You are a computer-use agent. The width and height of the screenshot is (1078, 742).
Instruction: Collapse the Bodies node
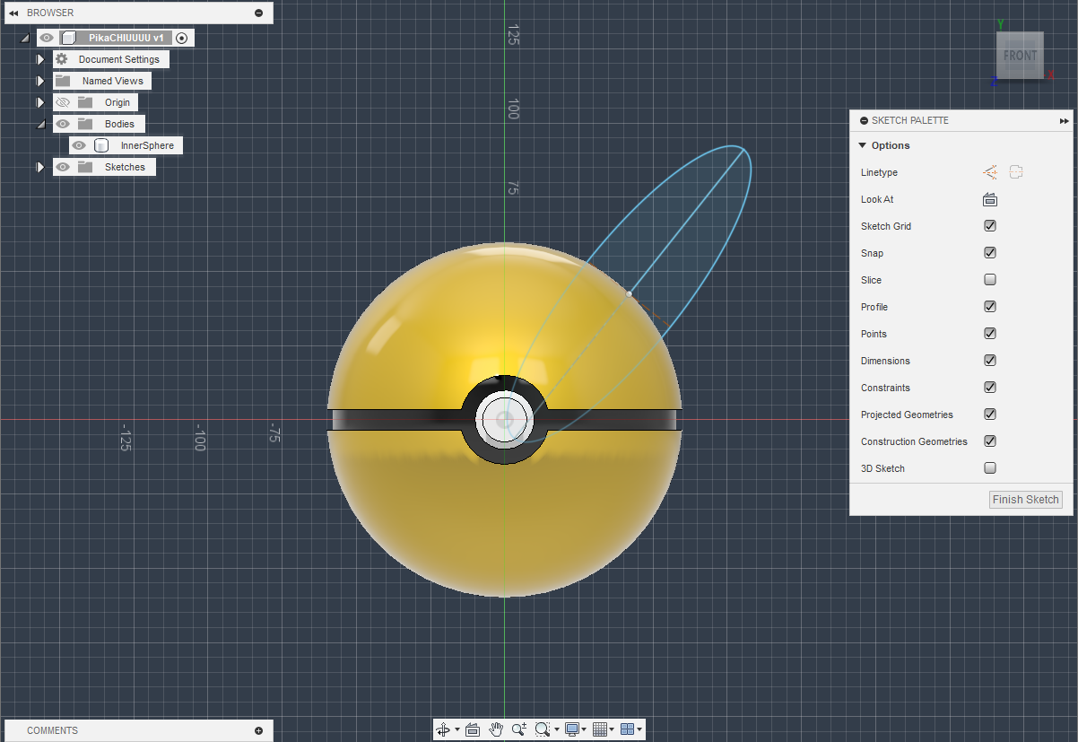40,125
